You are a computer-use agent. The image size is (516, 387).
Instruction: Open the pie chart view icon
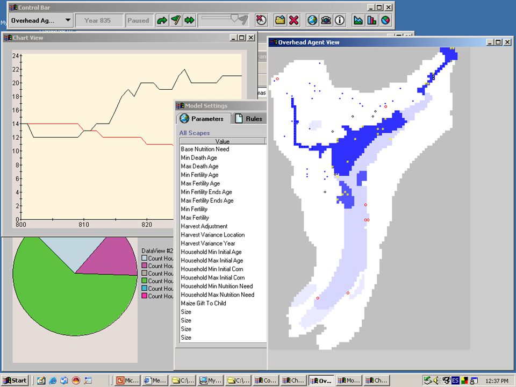pos(386,20)
